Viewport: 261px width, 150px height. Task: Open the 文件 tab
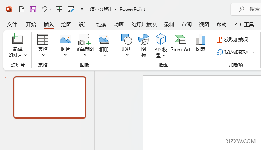(x=12, y=24)
